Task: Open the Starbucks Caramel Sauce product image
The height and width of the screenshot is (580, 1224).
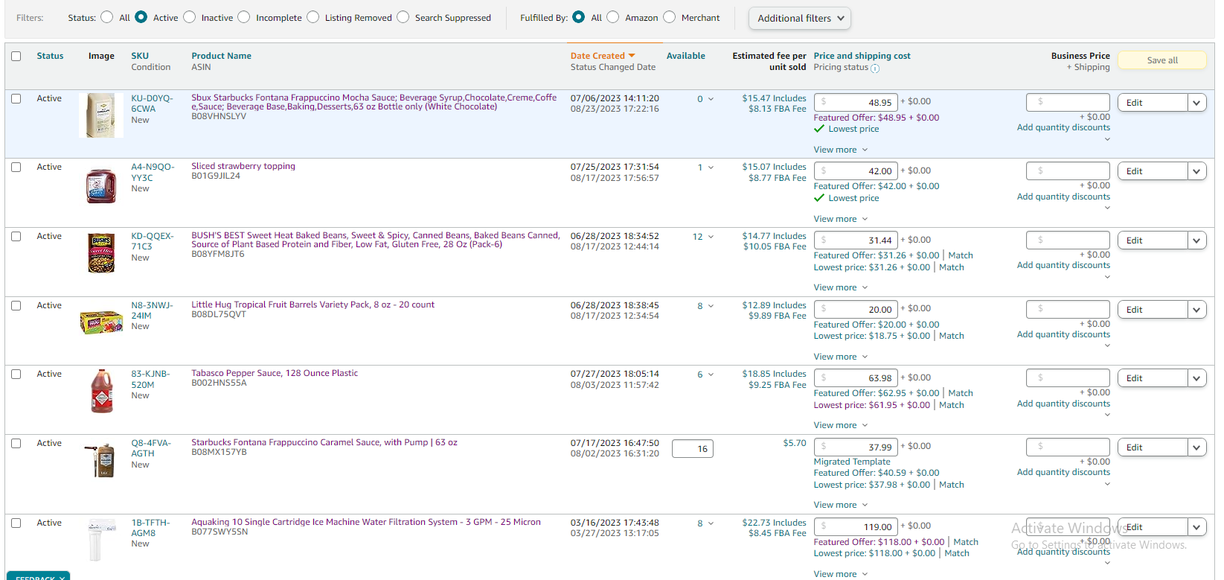Action: (x=101, y=460)
